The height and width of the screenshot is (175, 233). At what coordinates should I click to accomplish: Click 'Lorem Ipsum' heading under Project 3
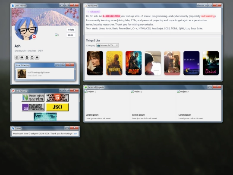point(185,115)
